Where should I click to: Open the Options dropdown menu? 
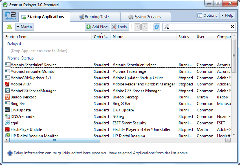tap(207, 16)
